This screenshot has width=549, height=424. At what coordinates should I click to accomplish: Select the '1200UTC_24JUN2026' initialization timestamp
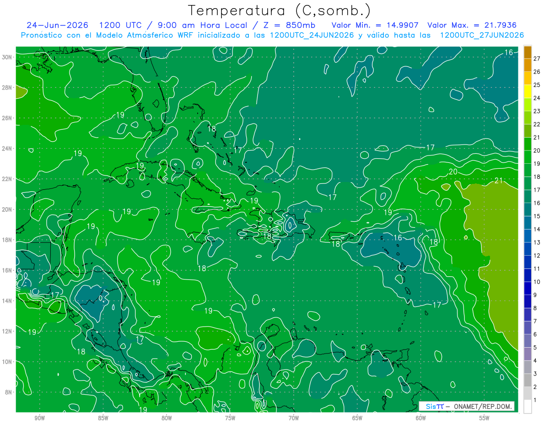pos(312,35)
